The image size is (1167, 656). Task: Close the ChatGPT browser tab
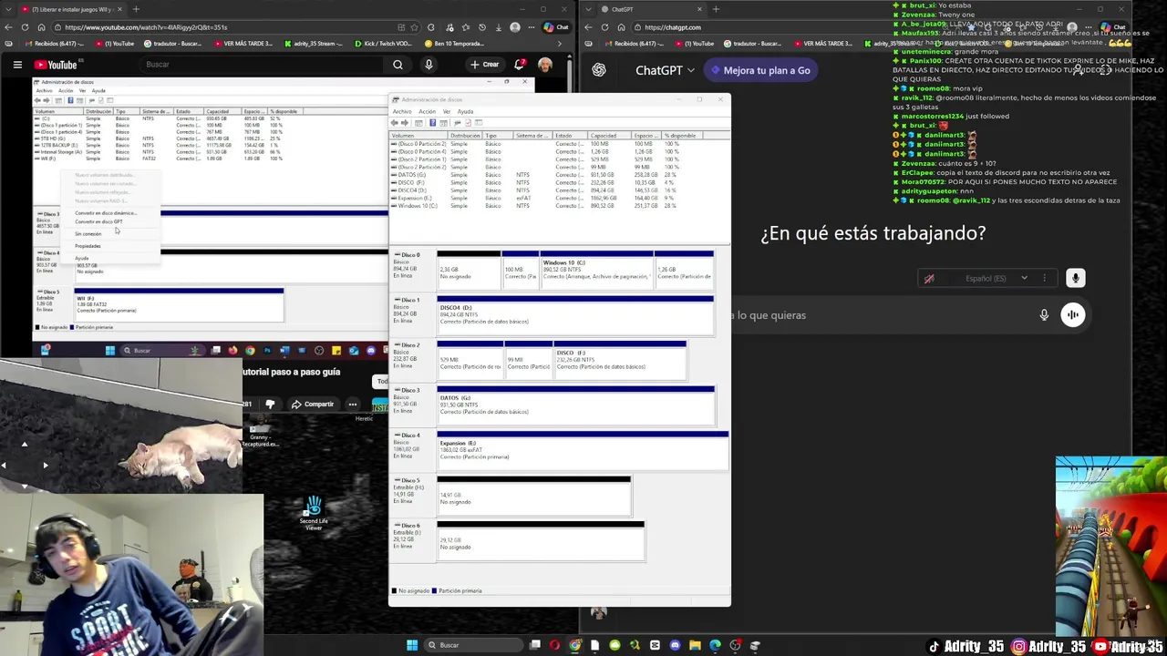[699, 9]
